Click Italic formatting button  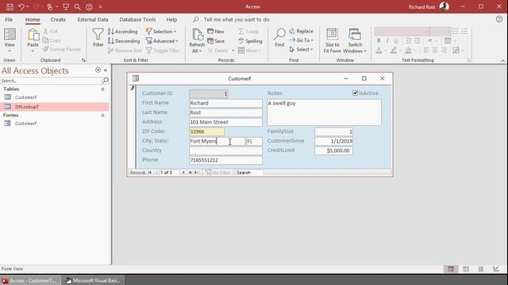tap(387, 40)
